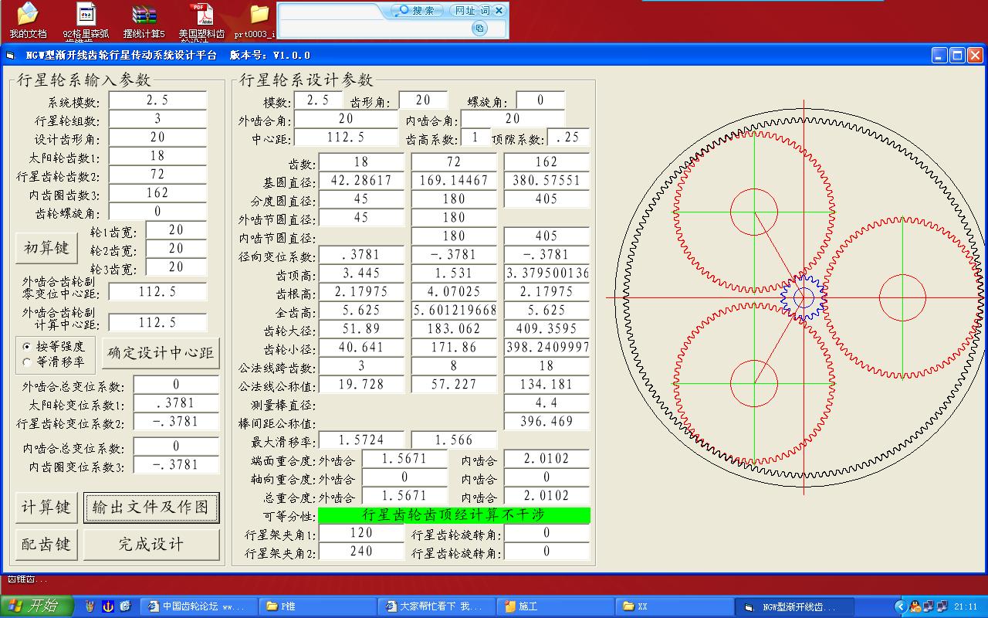The width and height of the screenshot is (988, 618).
Task: Click the 最大滑移率 value 1.5724
Action: [361, 440]
